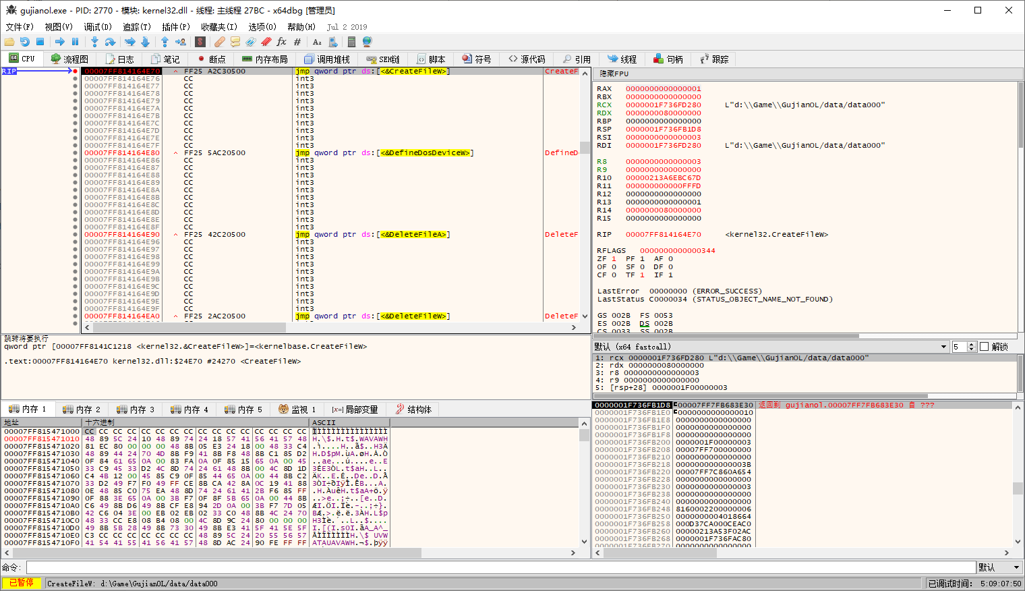The height and width of the screenshot is (591, 1025).
Task: Restart the debuggee with the restart icon
Action: click(x=25, y=42)
